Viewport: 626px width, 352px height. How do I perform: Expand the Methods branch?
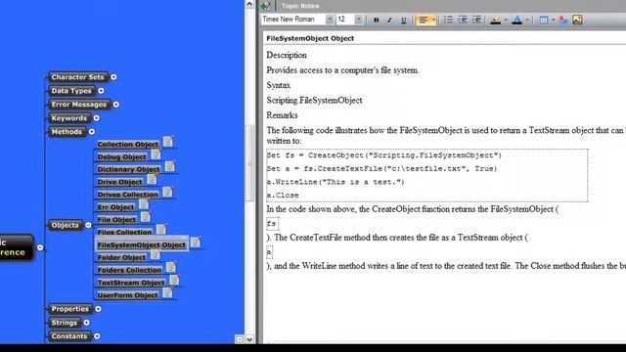[x=91, y=132]
